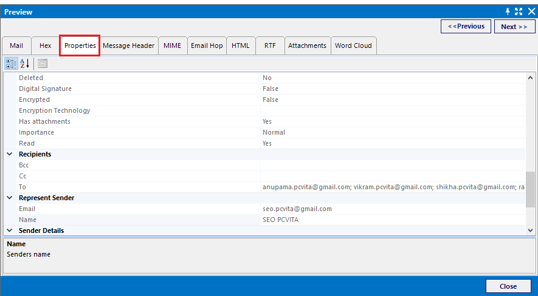The image size is (538, 296).
Task: Switch to Categorized view in property grid
Action: pos(11,64)
